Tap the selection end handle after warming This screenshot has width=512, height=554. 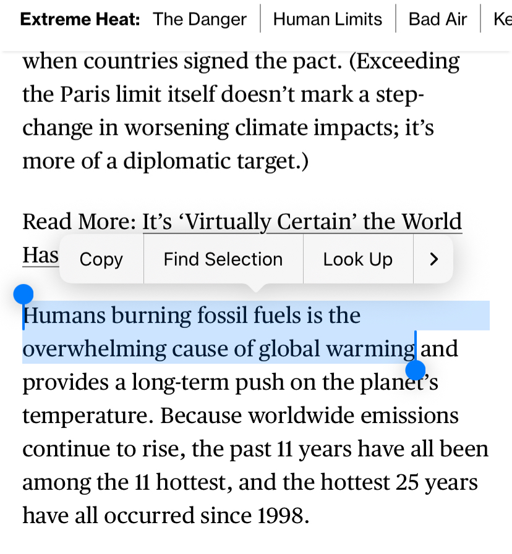(x=416, y=369)
